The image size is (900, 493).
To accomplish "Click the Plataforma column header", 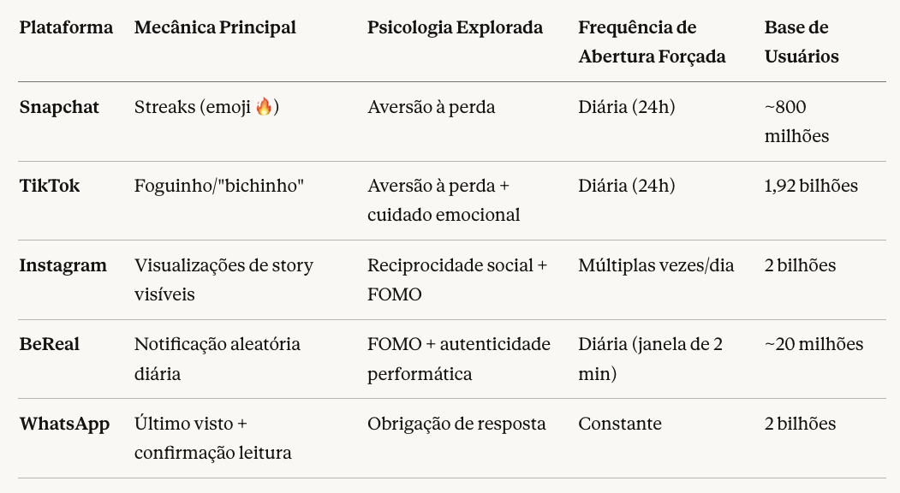I will pyautogui.click(x=66, y=27).
